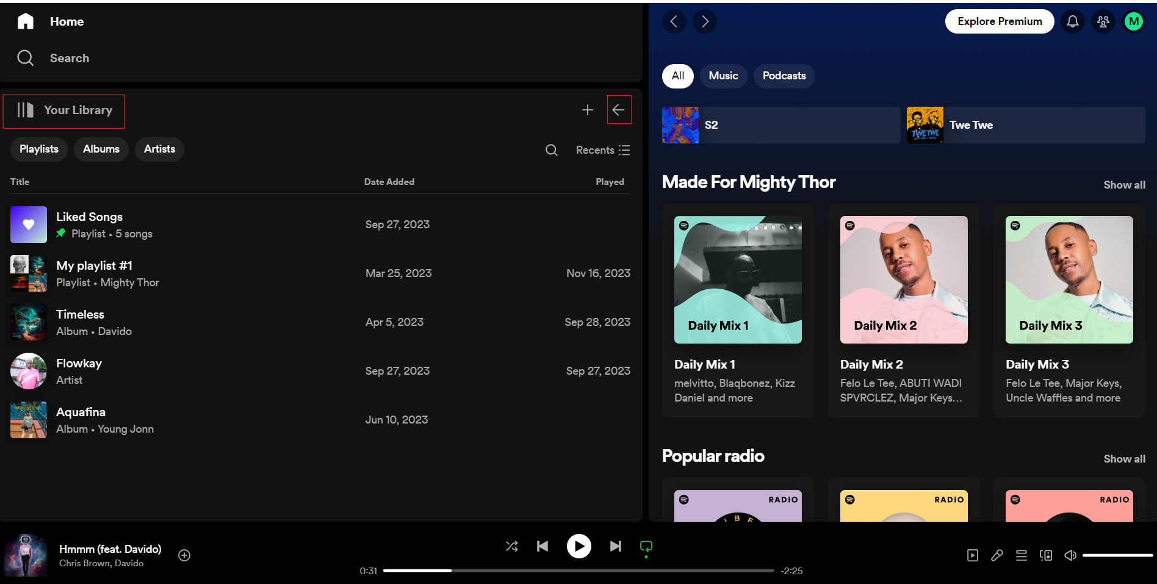This screenshot has height=584, width=1157.
Task: Open the Friend Activity icon
Action: (x=1103, y=22)
